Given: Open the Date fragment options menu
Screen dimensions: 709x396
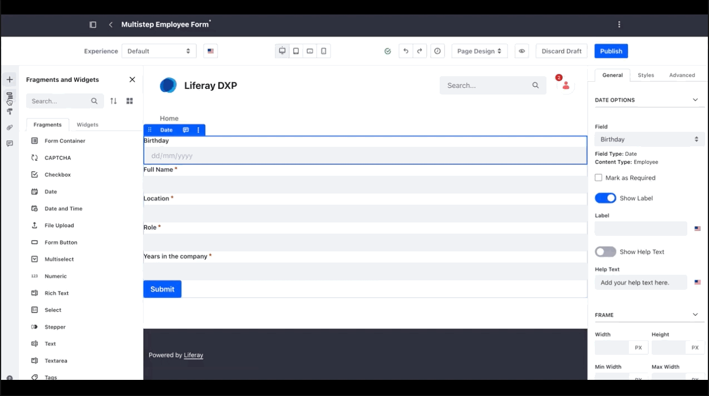Looking at the screenshot, I should (199, 130).
